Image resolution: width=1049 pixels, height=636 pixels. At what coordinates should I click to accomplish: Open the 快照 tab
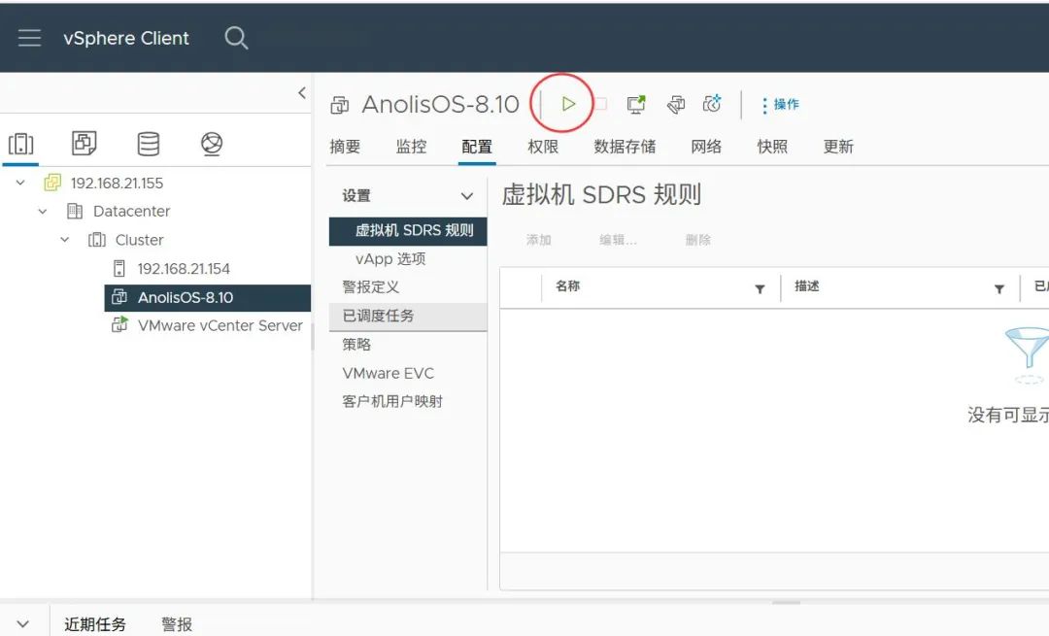tap(773, 147)
